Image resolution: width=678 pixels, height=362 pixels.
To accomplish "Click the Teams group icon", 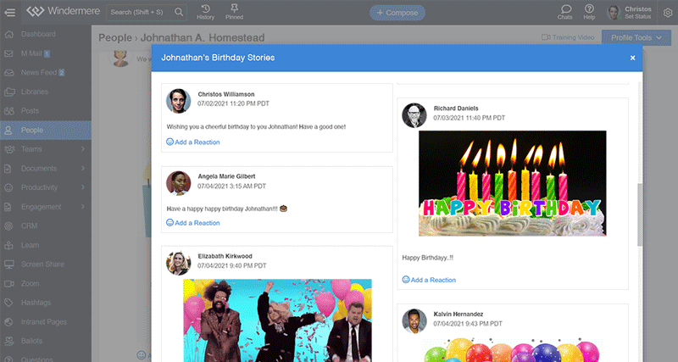I will (9, 149).
